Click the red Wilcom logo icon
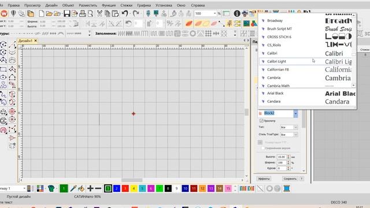Image resolution: width=370 pixels, height=208 pixels. click(x=4, y=14)
